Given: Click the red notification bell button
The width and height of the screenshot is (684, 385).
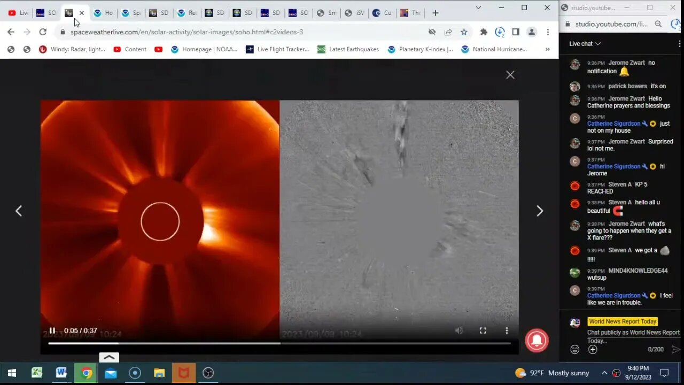Looking at the screenshot, I should click(537, 340).
